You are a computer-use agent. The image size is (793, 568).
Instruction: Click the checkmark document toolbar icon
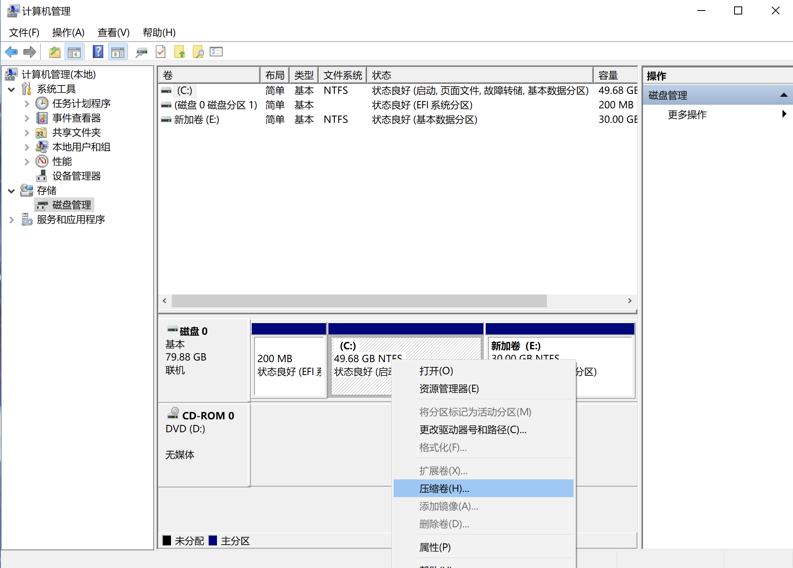[161, 52]
